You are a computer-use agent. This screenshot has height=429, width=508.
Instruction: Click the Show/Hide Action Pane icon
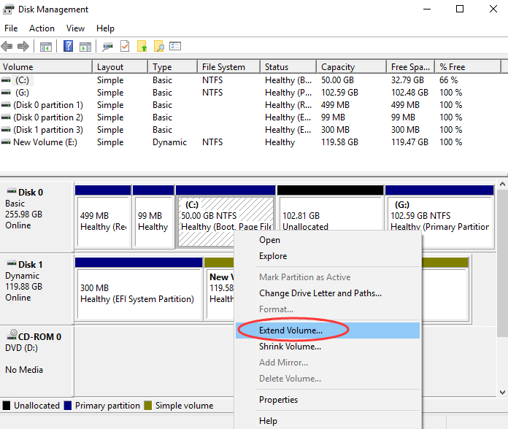[x=85, y=46]
